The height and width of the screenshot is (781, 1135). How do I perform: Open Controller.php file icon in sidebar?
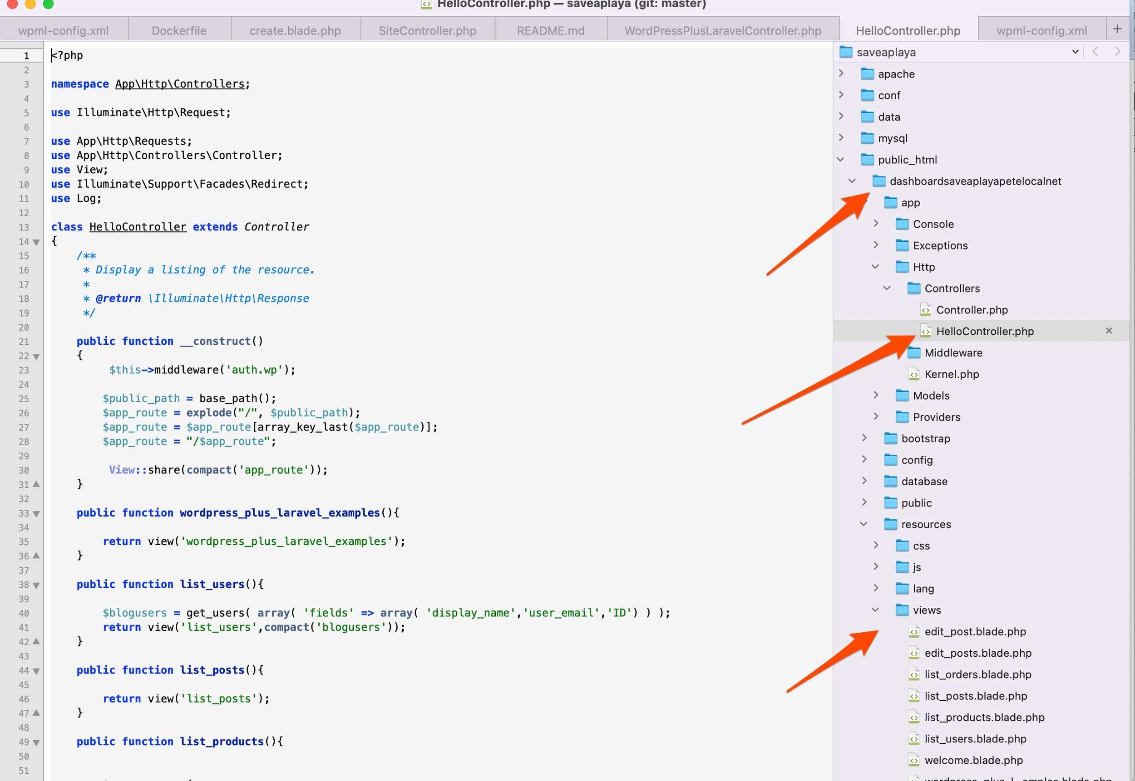[x=925, y=310]
